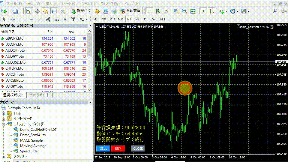The height and width of the screenshot is (162, 288).
Task: Select the trendline drawing tool
Action: click(40, 19)
